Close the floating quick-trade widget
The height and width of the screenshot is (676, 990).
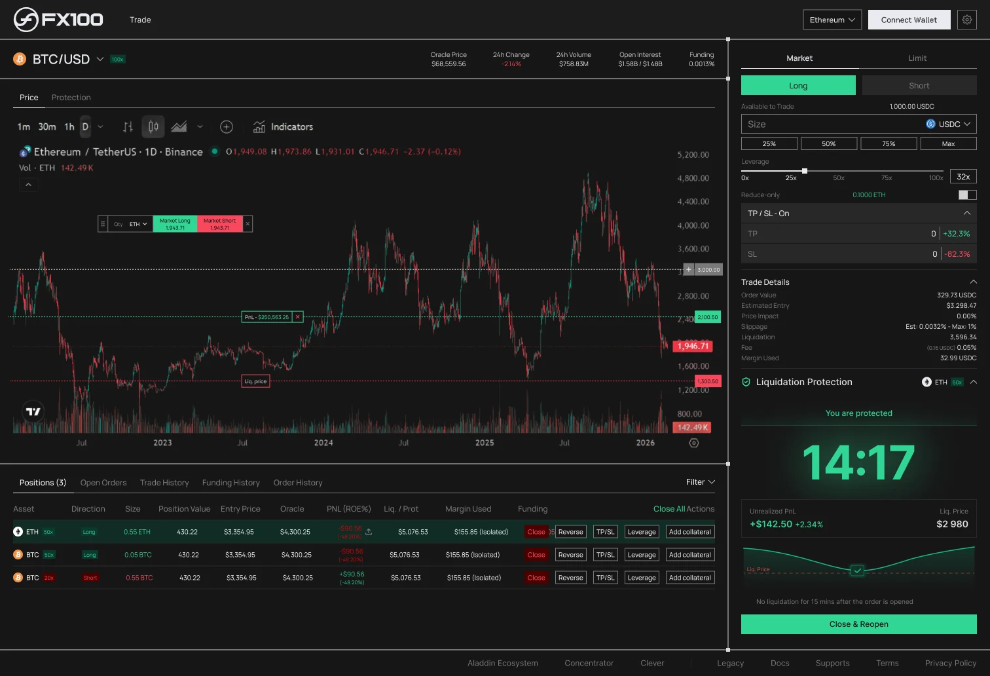click(247, 224)
